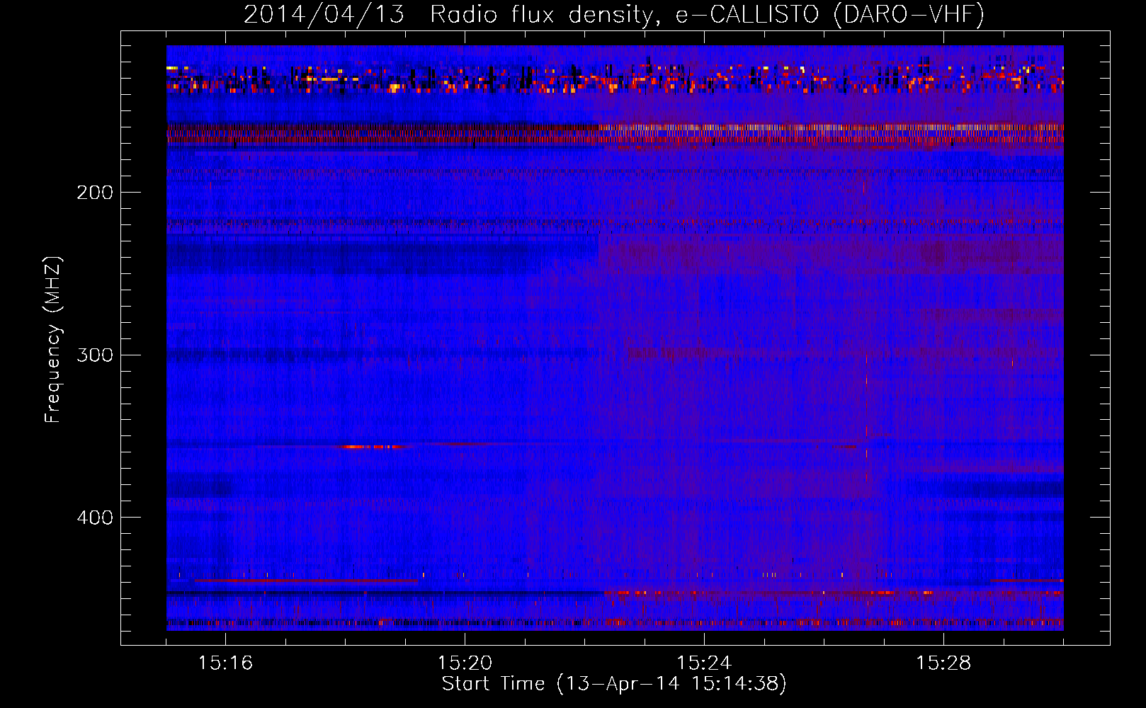
Task: Click the 15:28 time tick label
Action: pyautogui.click(x=943, y=663)
